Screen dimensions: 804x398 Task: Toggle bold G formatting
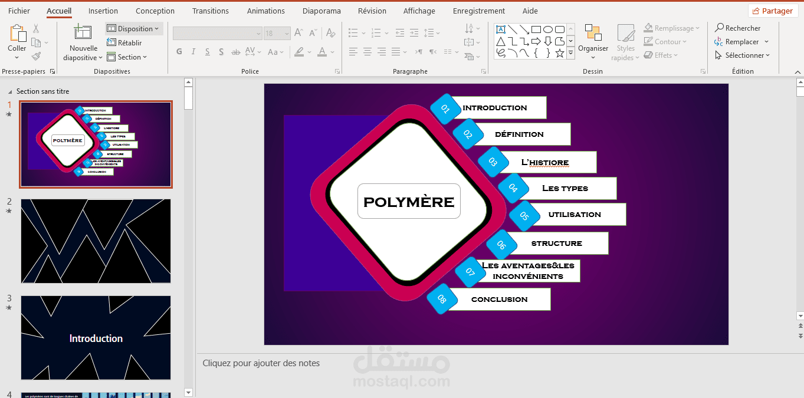click(x=179, y=52)
